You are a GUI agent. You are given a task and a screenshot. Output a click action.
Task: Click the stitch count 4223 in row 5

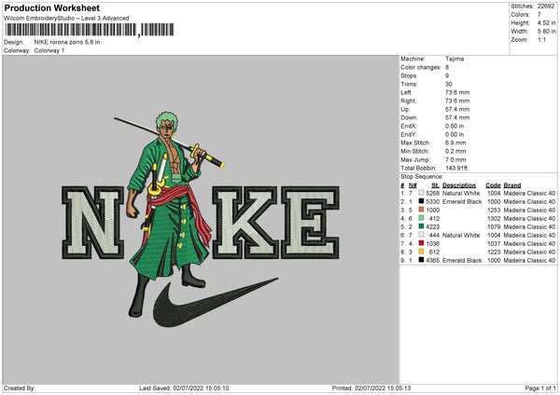(x=432, y=226)
